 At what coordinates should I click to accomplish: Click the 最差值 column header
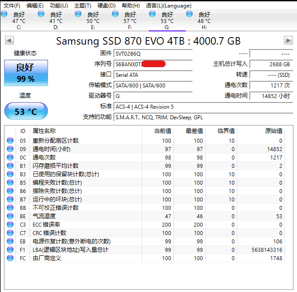coord(189,131)
